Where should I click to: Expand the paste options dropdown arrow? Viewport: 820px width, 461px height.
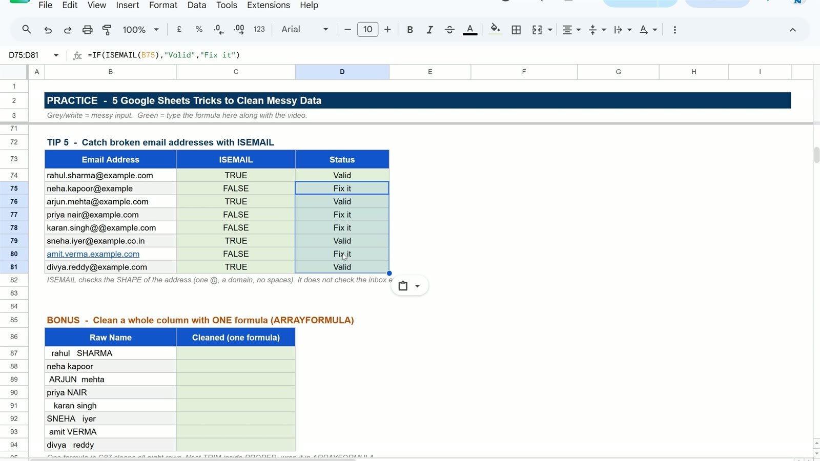[417, 286]
